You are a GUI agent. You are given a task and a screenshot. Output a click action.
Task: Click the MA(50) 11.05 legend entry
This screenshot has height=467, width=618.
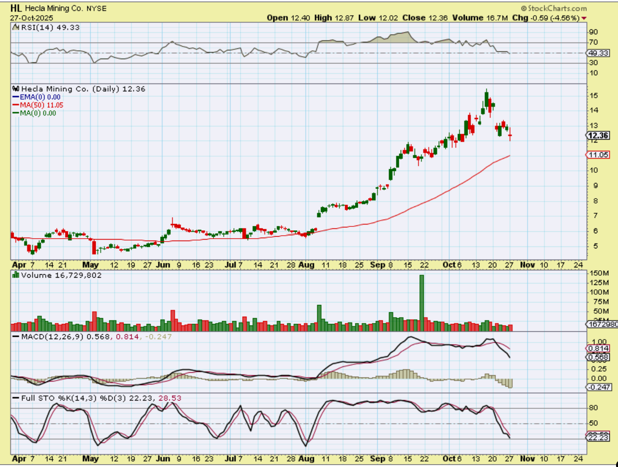tap(38, 105)
